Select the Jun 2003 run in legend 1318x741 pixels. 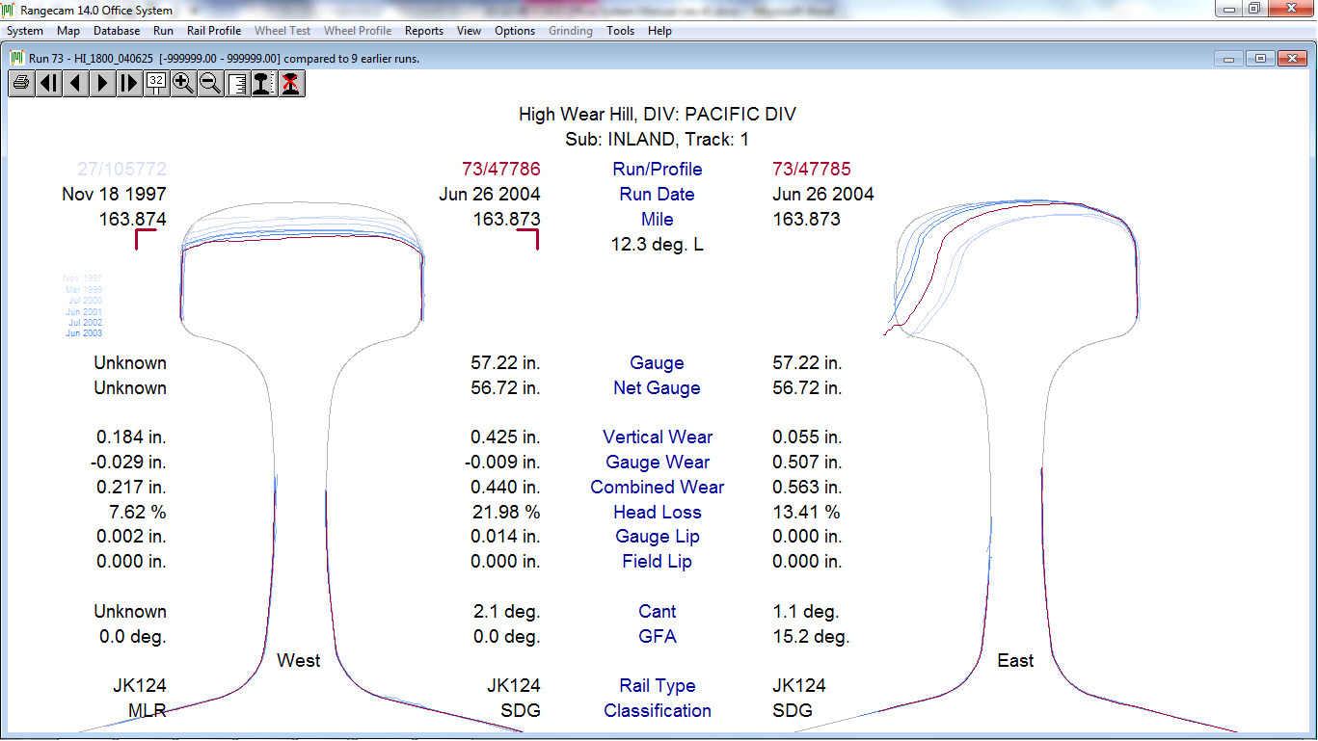[x=84, y=333]
